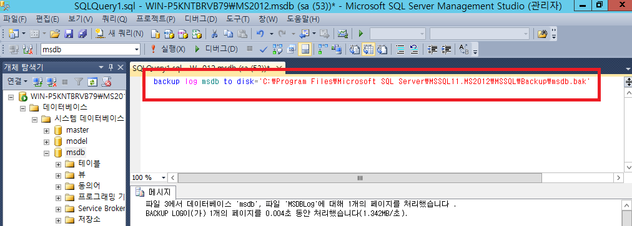The image size is (632, 226).
Task: Click the Save All icon
Action: [x=82, y=34]
